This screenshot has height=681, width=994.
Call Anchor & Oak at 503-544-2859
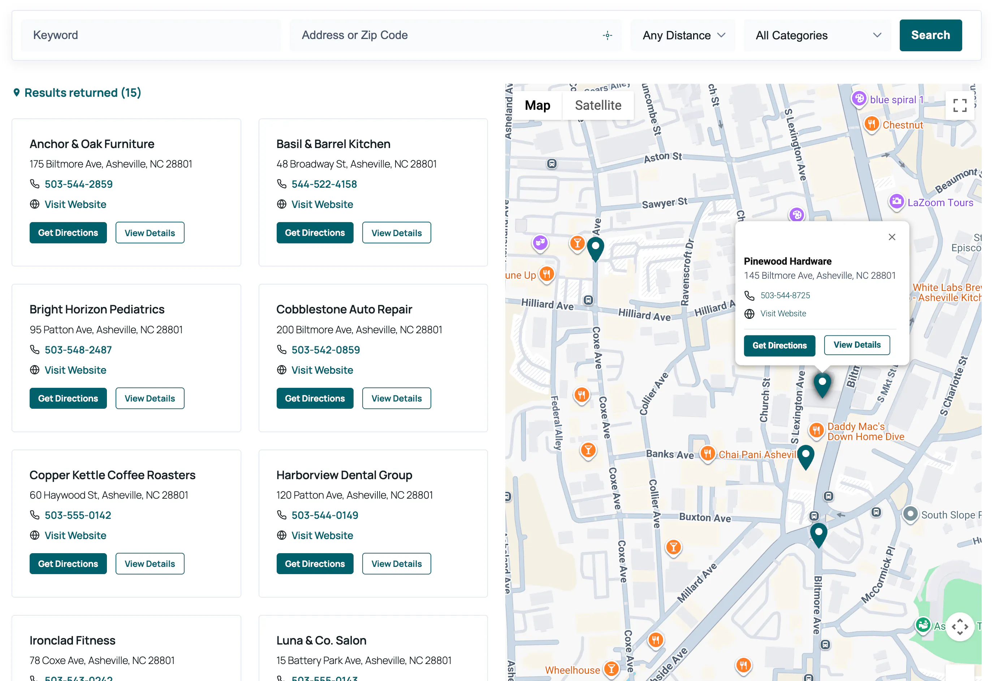[x=79, y=184]
